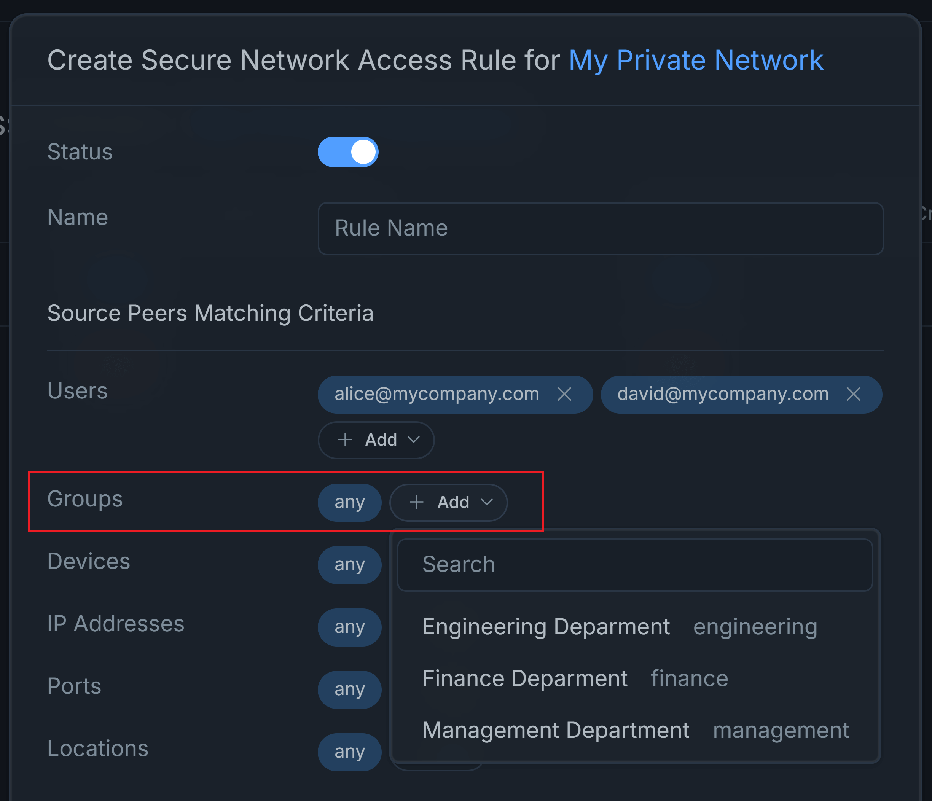Screen dimensions: 932x801
Task: Collapse Groups Add dropdown chevron
Action: [487, 502]
